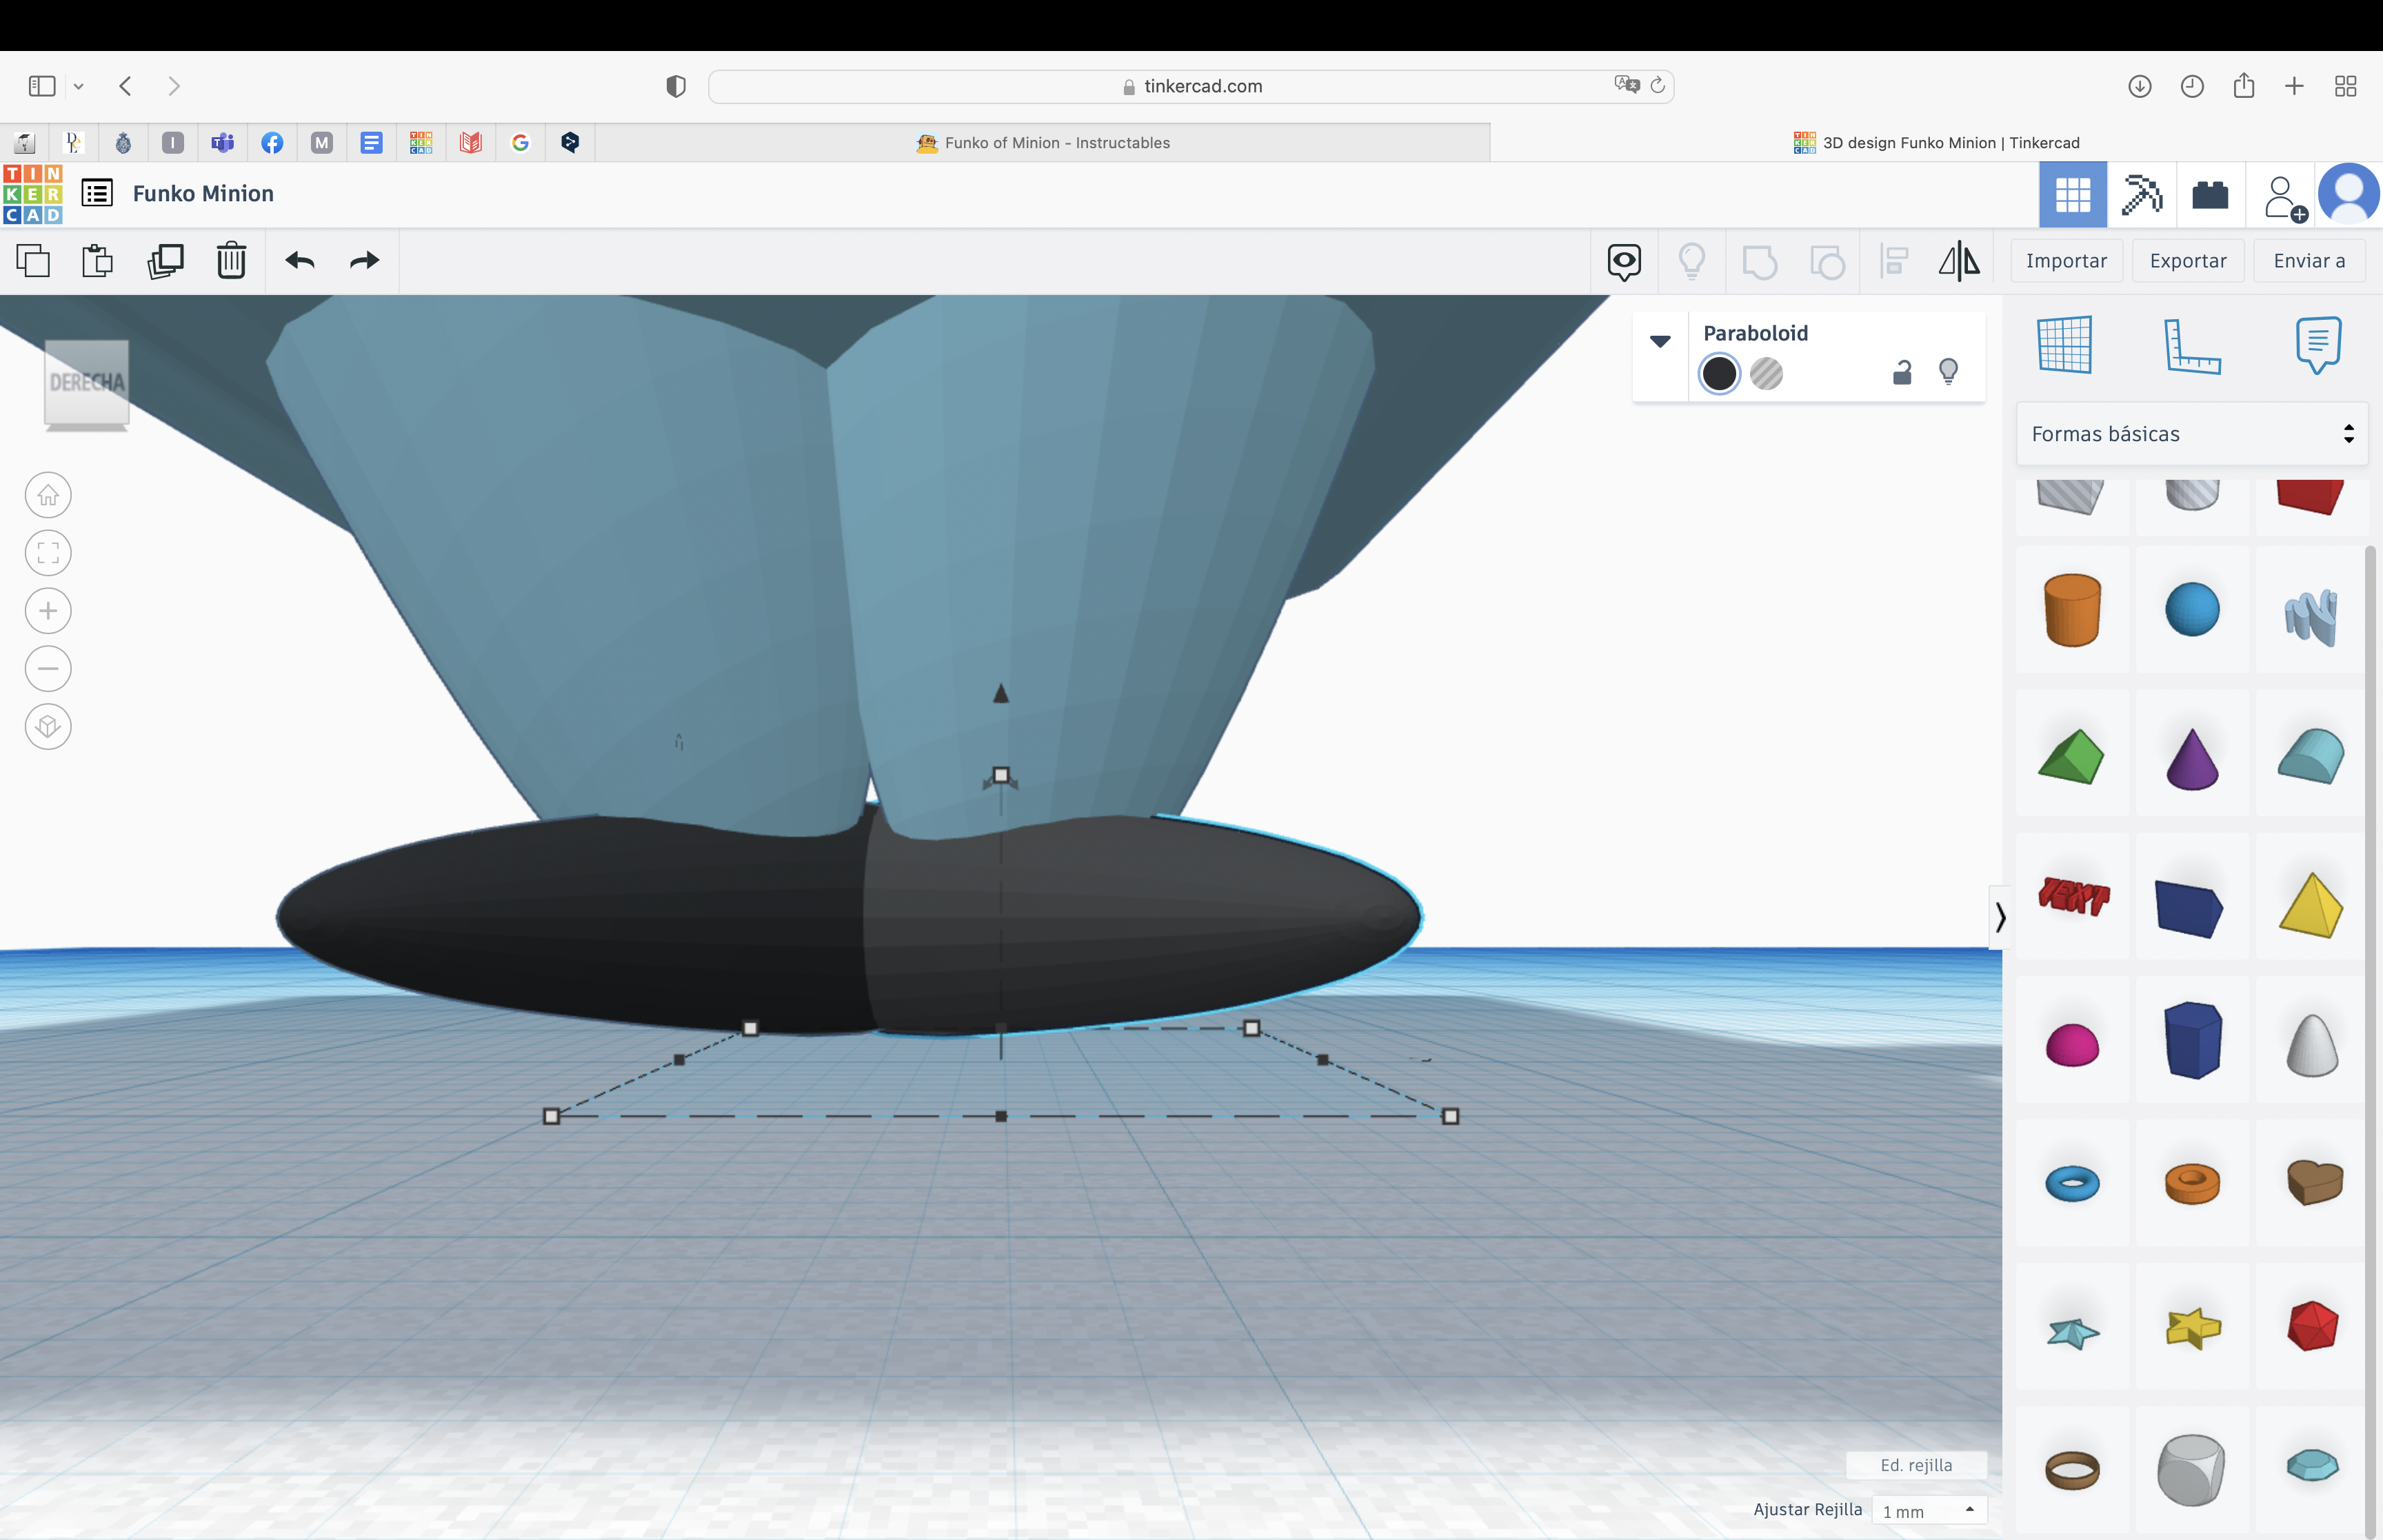This screenshot has width=2383, height=1540.
Task: Click the Funko Minion design title
Action: (x=203, y=194)
